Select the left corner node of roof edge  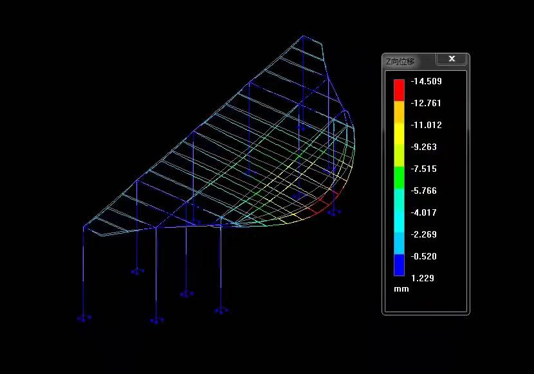click(x=84, y=227)
